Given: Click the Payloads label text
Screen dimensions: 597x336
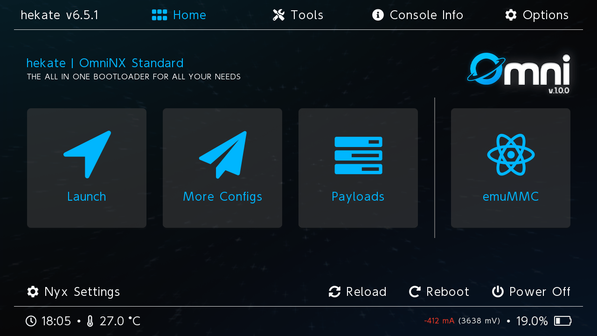Looking at the screenshot, I should point(358,196).
